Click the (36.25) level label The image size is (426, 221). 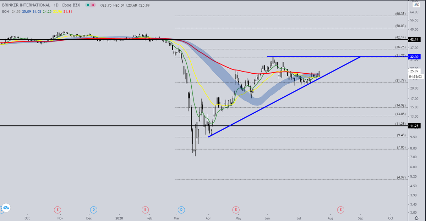[x=400, y=47]
